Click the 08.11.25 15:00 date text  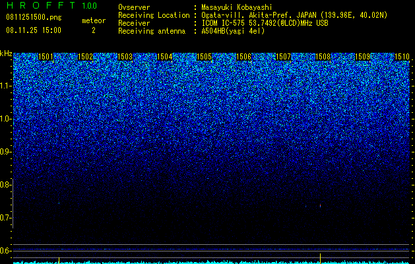(34, 30)
